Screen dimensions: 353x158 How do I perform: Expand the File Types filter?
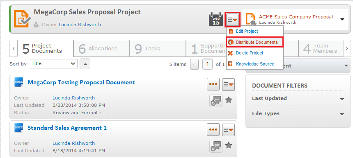point(298,113)
